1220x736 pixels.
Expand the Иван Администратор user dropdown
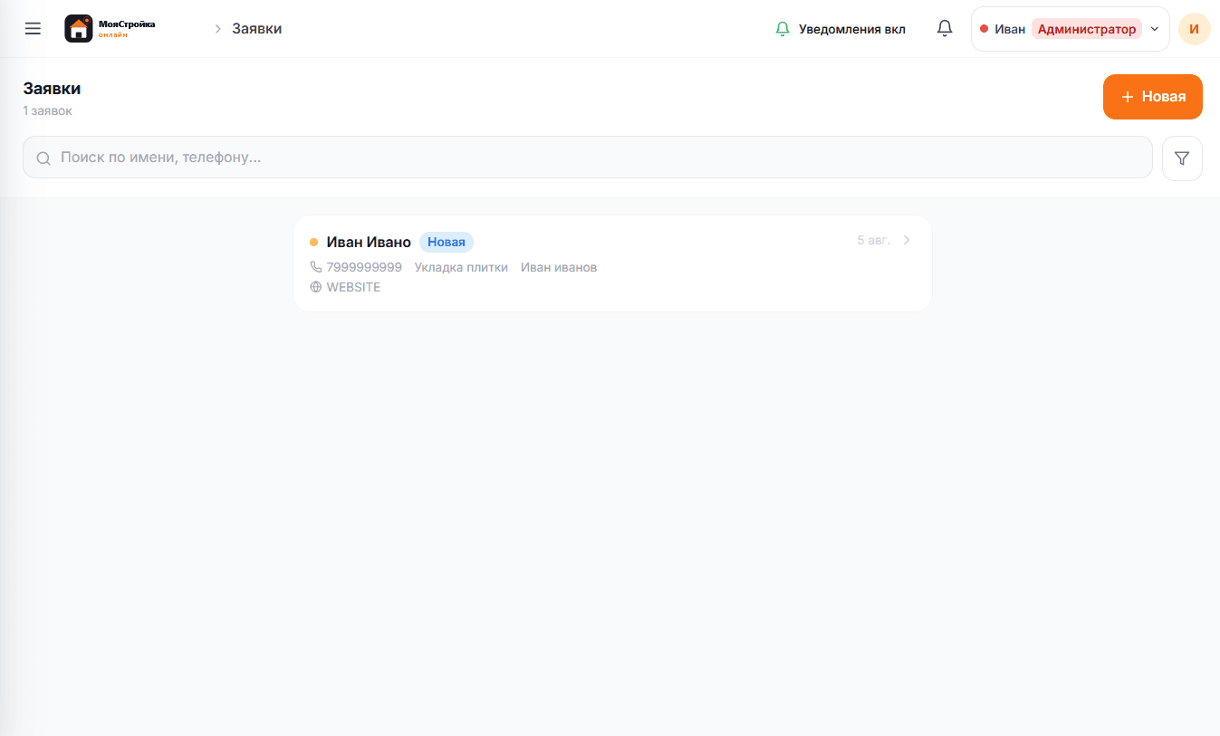pyautogui.click(x=1070, y=29)
